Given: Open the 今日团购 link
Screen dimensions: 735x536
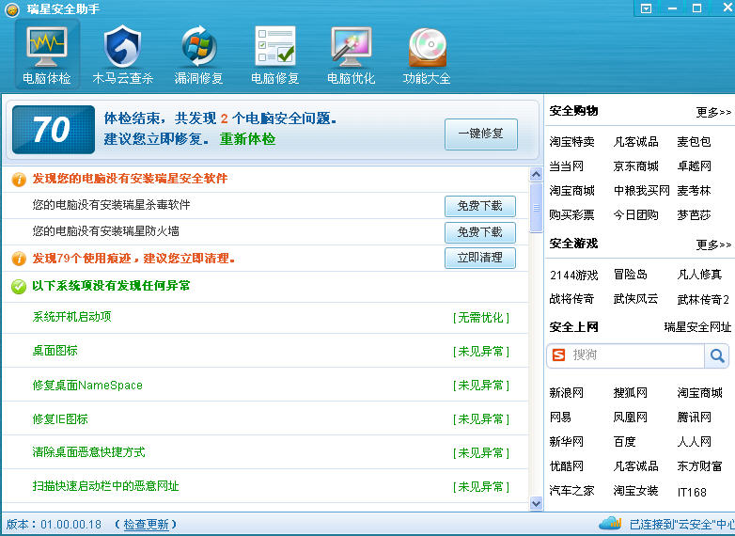Looking at the screenshot, I should (x=635, y=215).
